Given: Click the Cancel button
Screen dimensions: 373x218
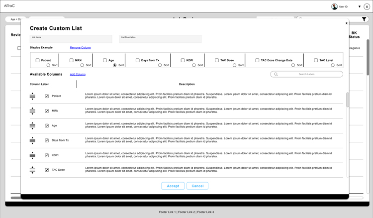Looking at the screenshot, I should [x=197, y=186].
